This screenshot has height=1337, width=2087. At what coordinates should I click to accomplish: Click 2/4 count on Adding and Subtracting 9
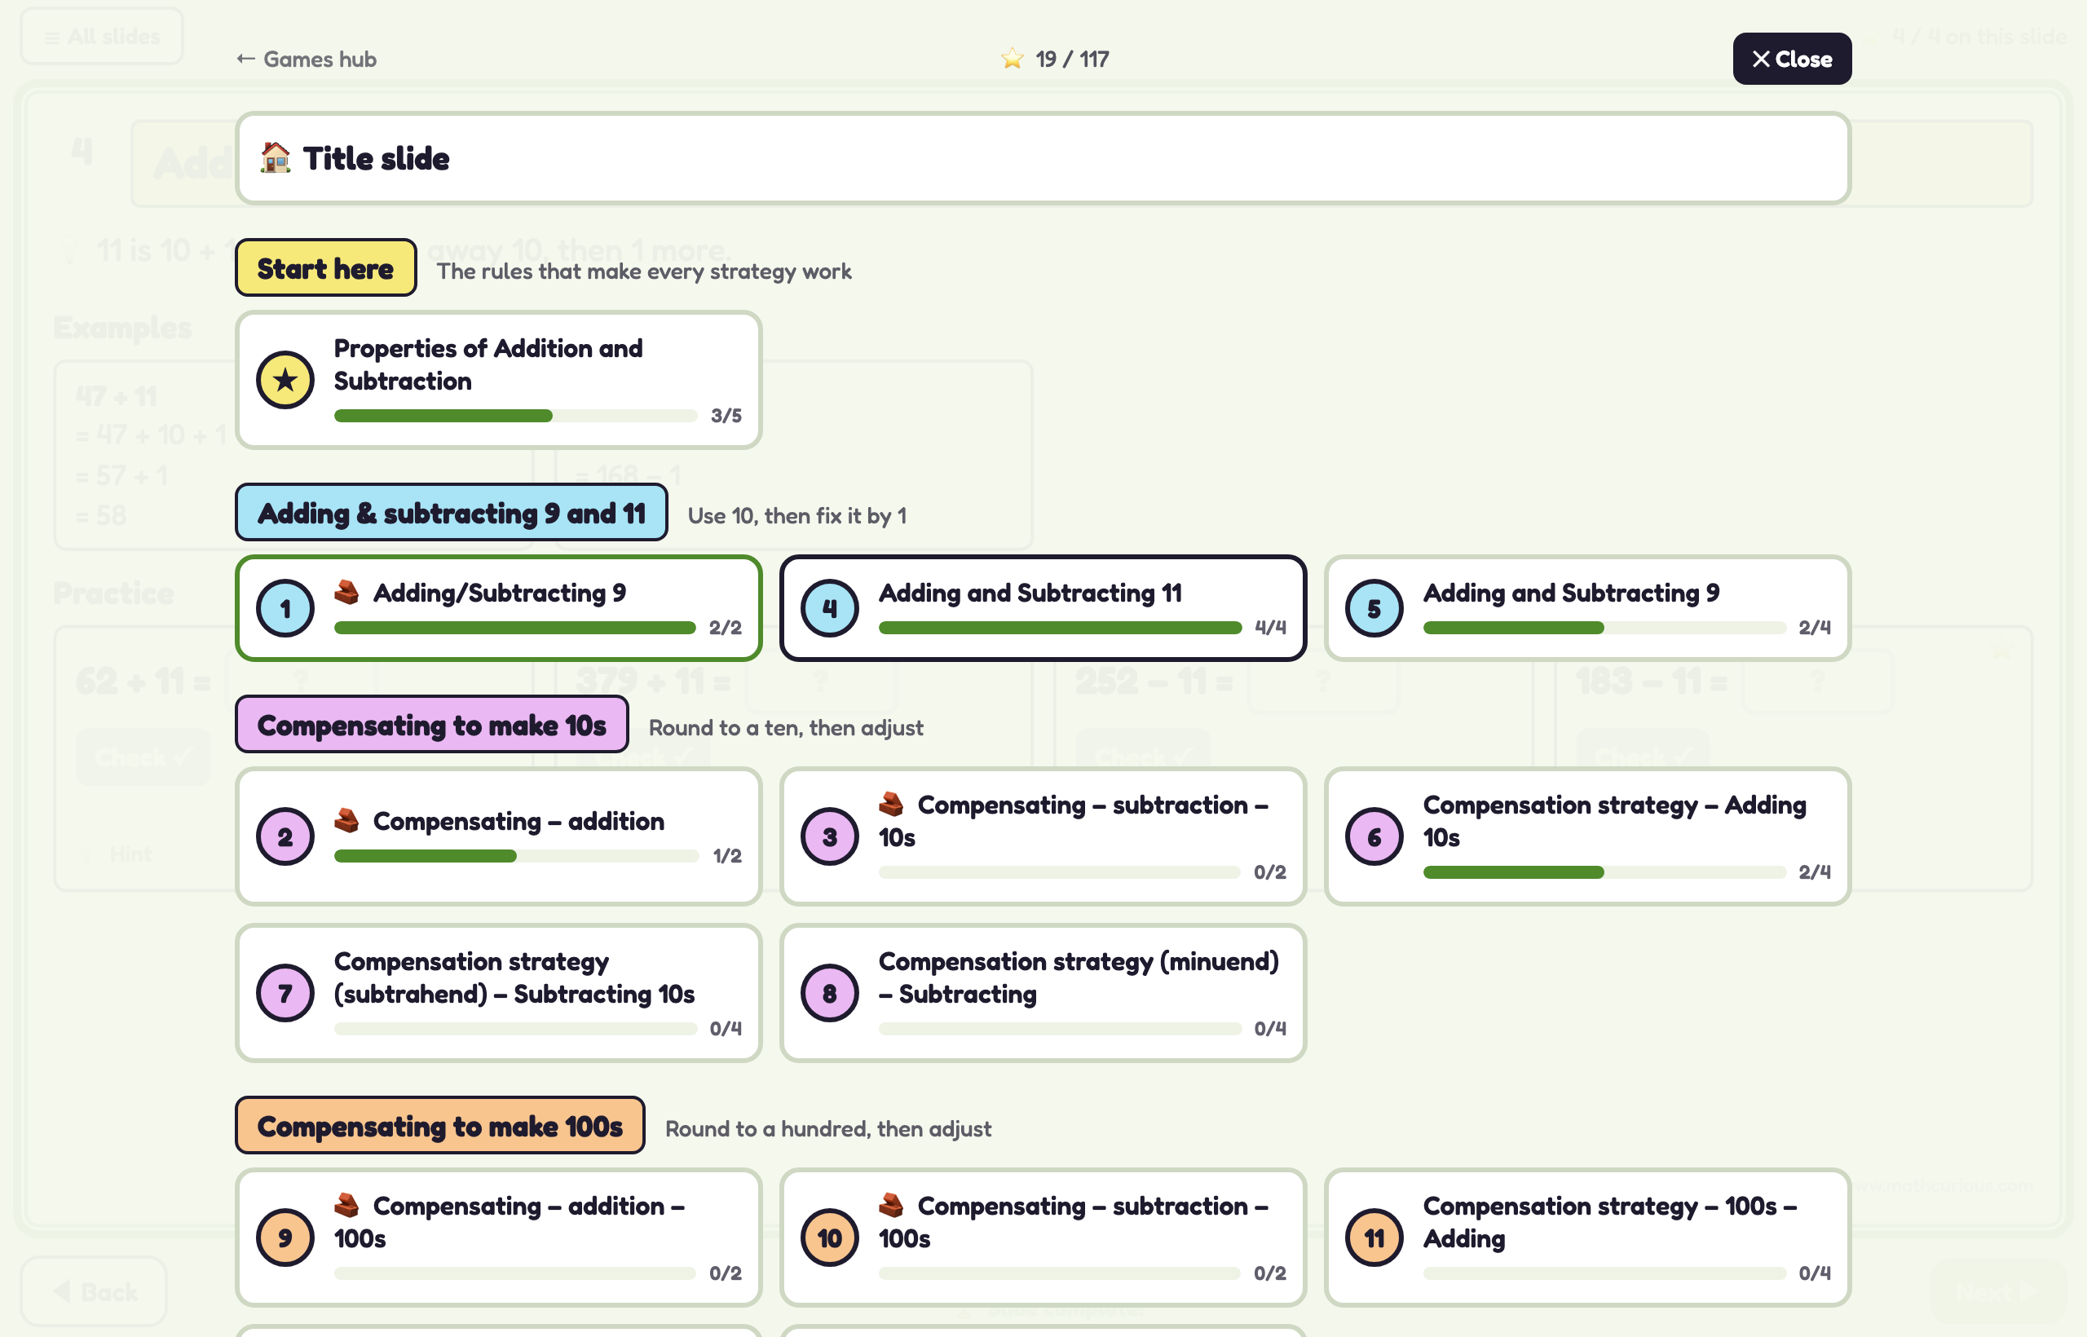click(1815, 627)
